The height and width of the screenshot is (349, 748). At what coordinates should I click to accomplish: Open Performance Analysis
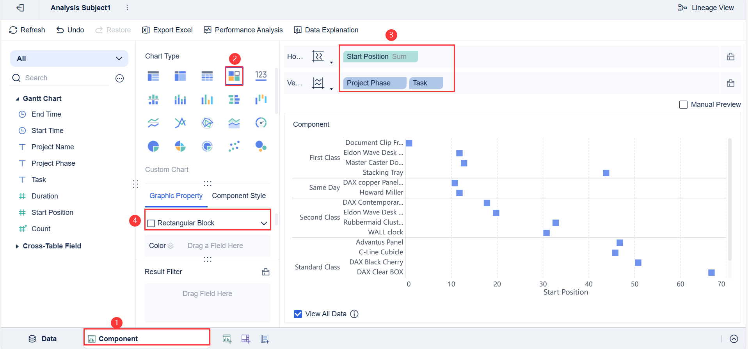(x=243, y=30)
